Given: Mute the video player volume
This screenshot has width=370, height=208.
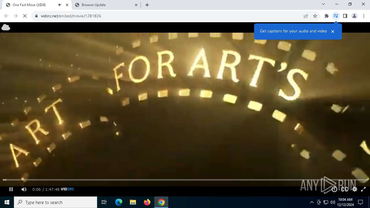Looking at the screenshot, I should pos(24,189).
